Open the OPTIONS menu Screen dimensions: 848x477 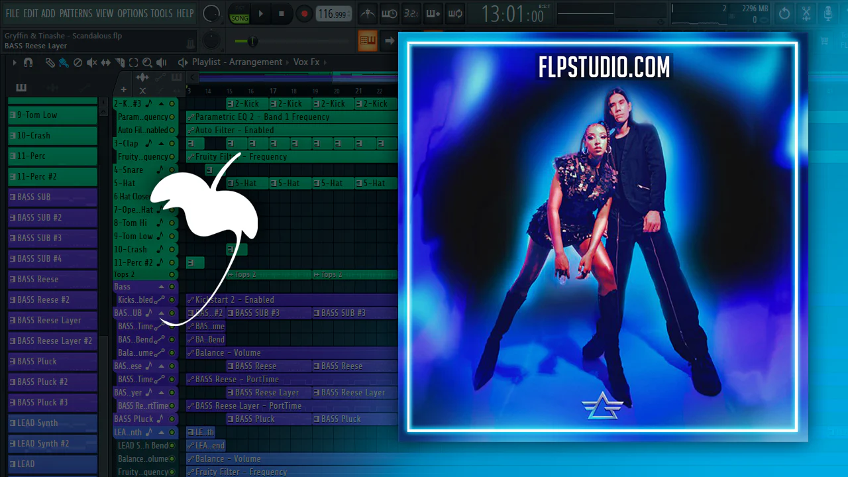(132, 13)
